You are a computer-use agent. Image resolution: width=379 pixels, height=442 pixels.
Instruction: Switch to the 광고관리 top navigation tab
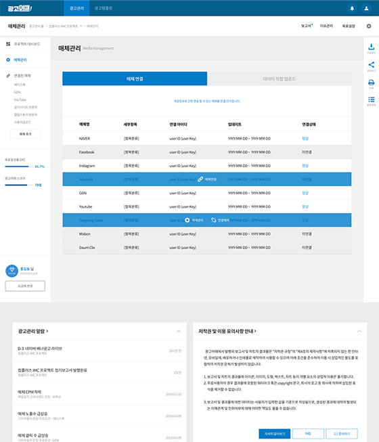click(x=76, y=8)
